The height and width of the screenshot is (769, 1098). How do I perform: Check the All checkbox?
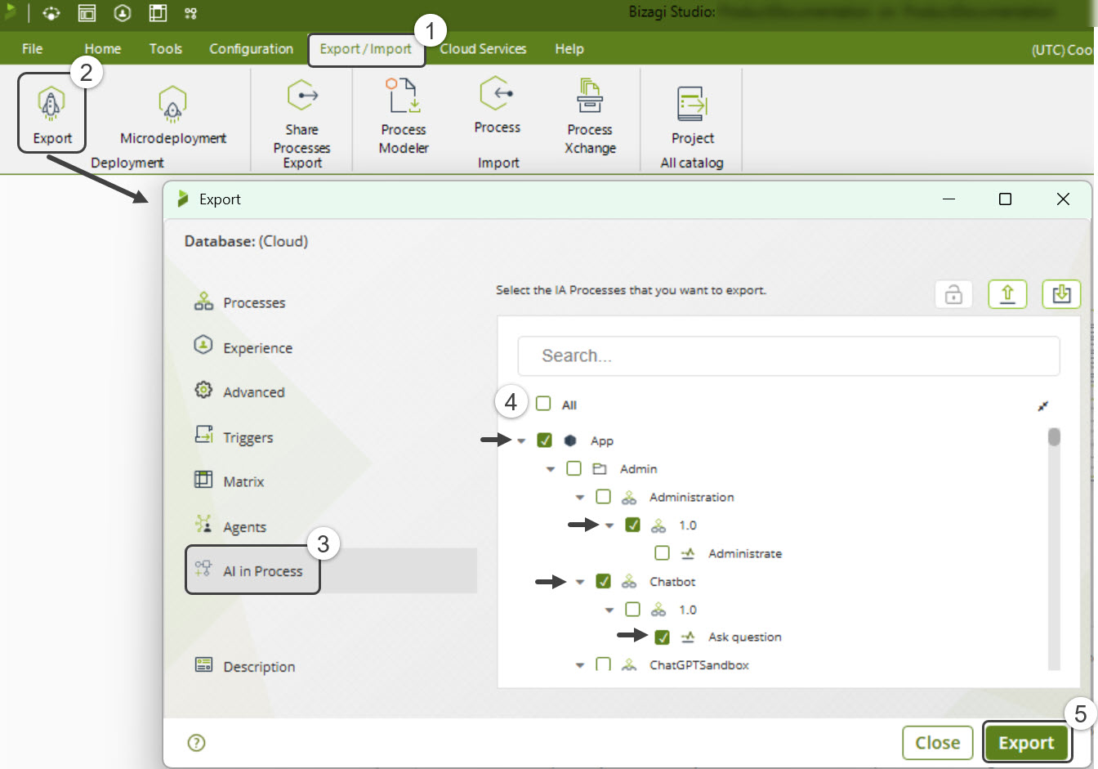click(x=543, y=404)
